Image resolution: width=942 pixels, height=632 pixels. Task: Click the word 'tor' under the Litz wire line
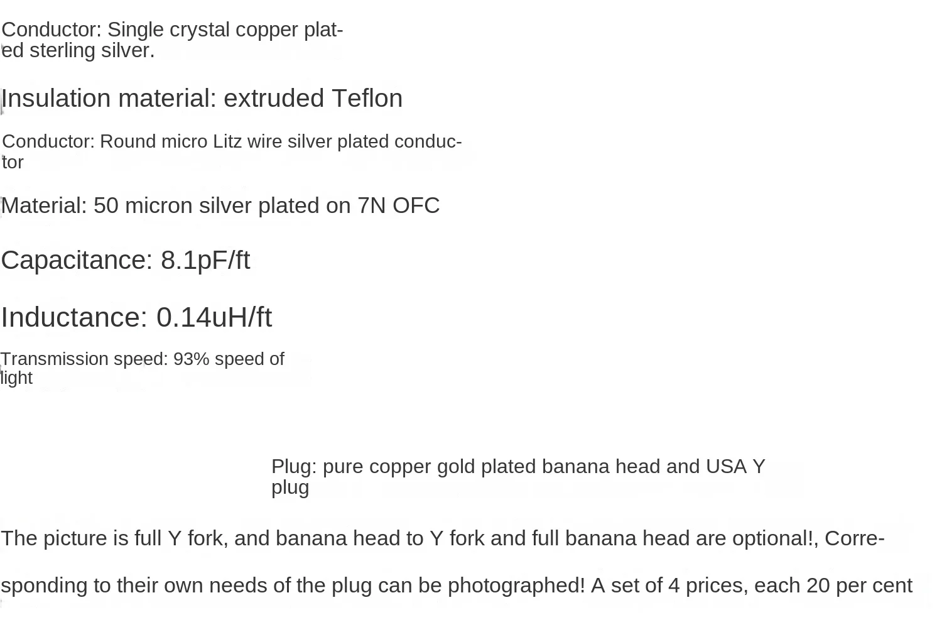(x=13, y=162)
